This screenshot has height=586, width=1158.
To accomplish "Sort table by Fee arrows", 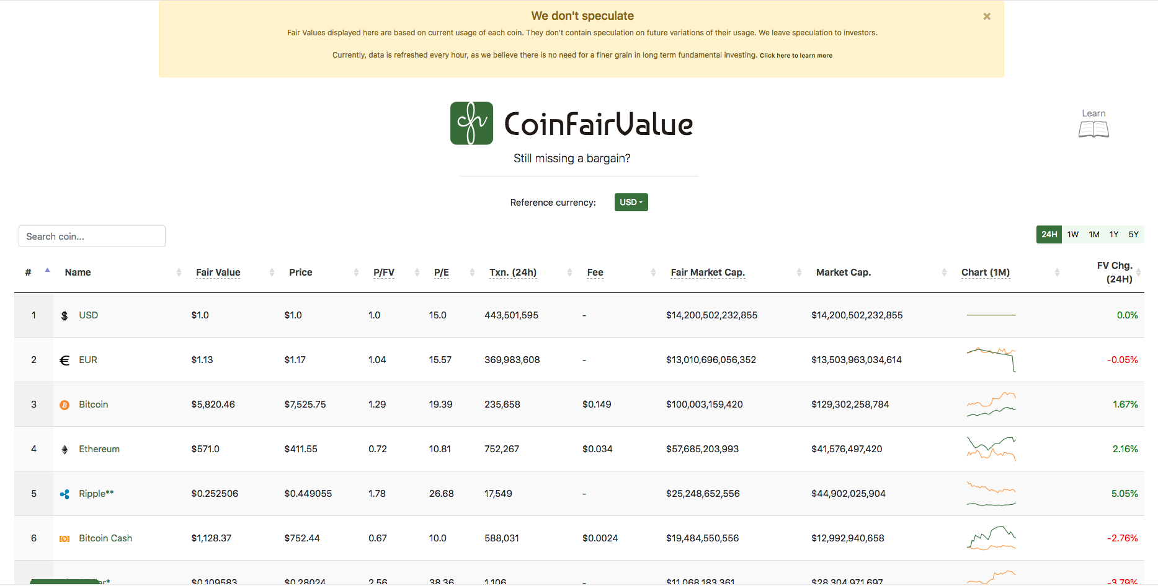I will 653,273.
